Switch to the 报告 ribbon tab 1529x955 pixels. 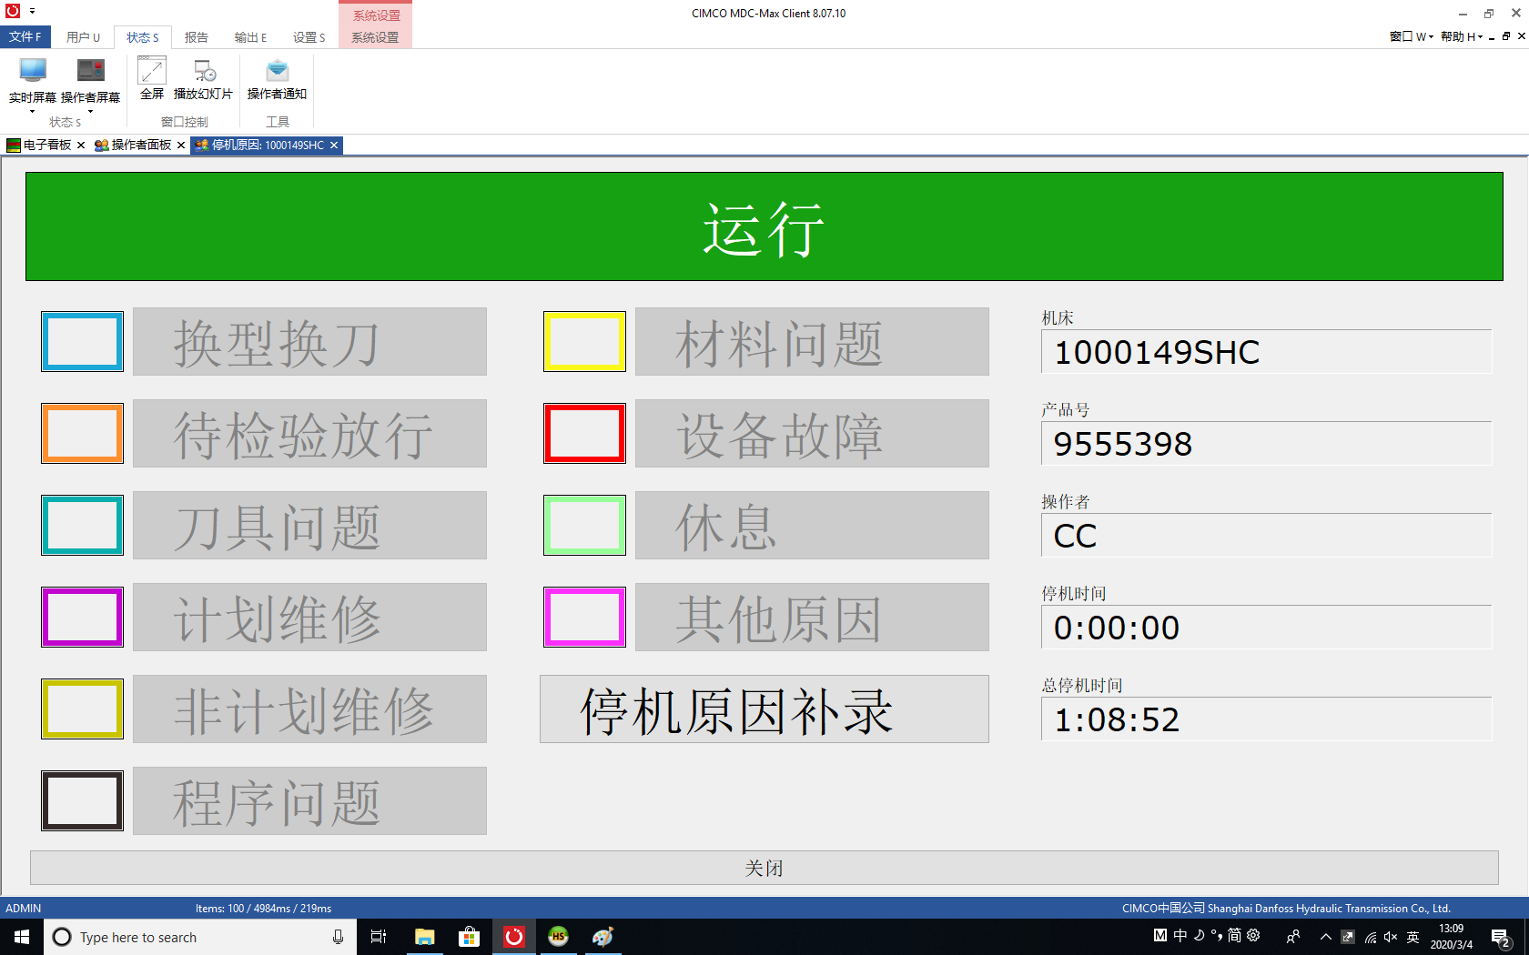click(x=197, y=37)
